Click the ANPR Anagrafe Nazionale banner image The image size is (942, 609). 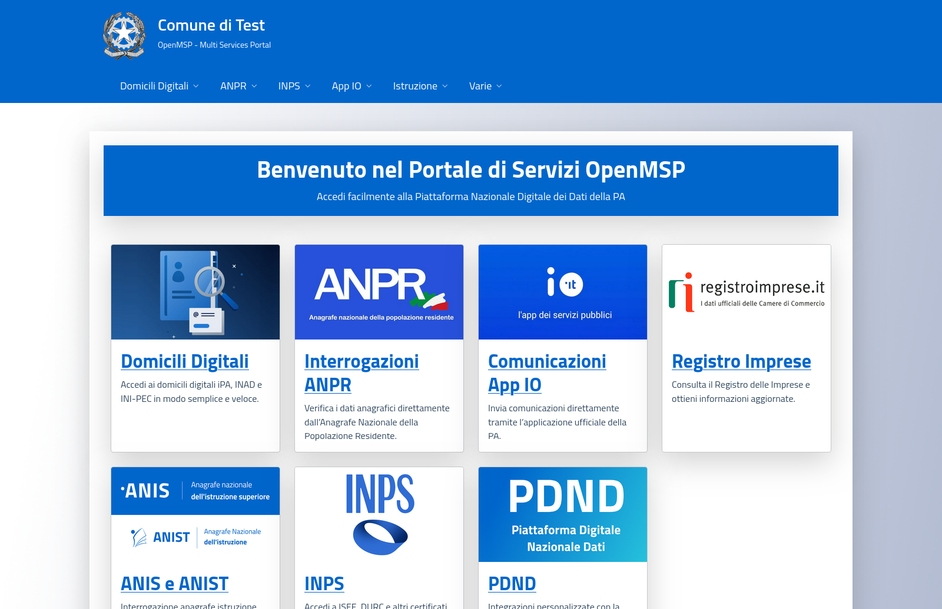click(379, 291)
